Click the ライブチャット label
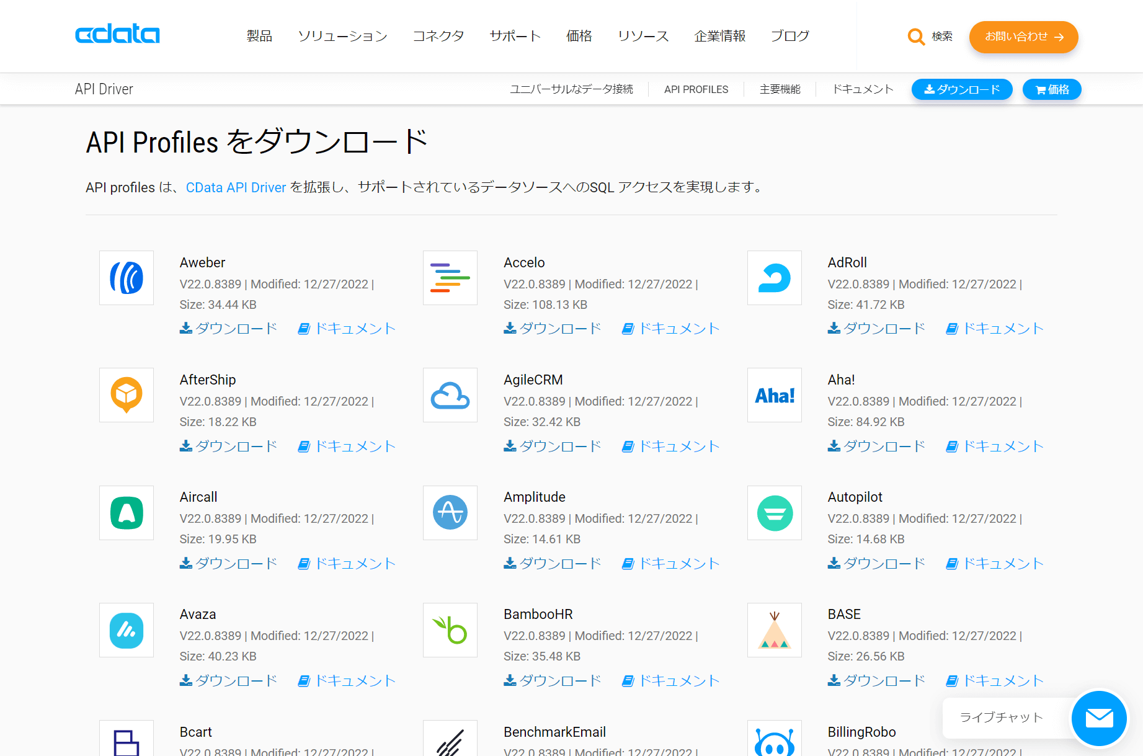 [x=1002, y=718]
